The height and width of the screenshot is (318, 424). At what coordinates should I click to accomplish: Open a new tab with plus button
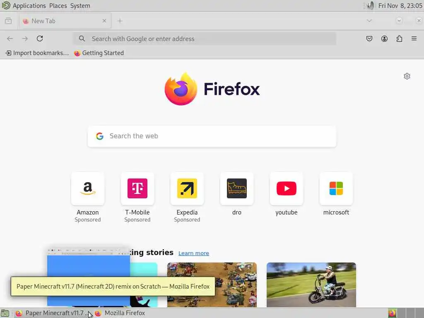[x=120, y=21]
